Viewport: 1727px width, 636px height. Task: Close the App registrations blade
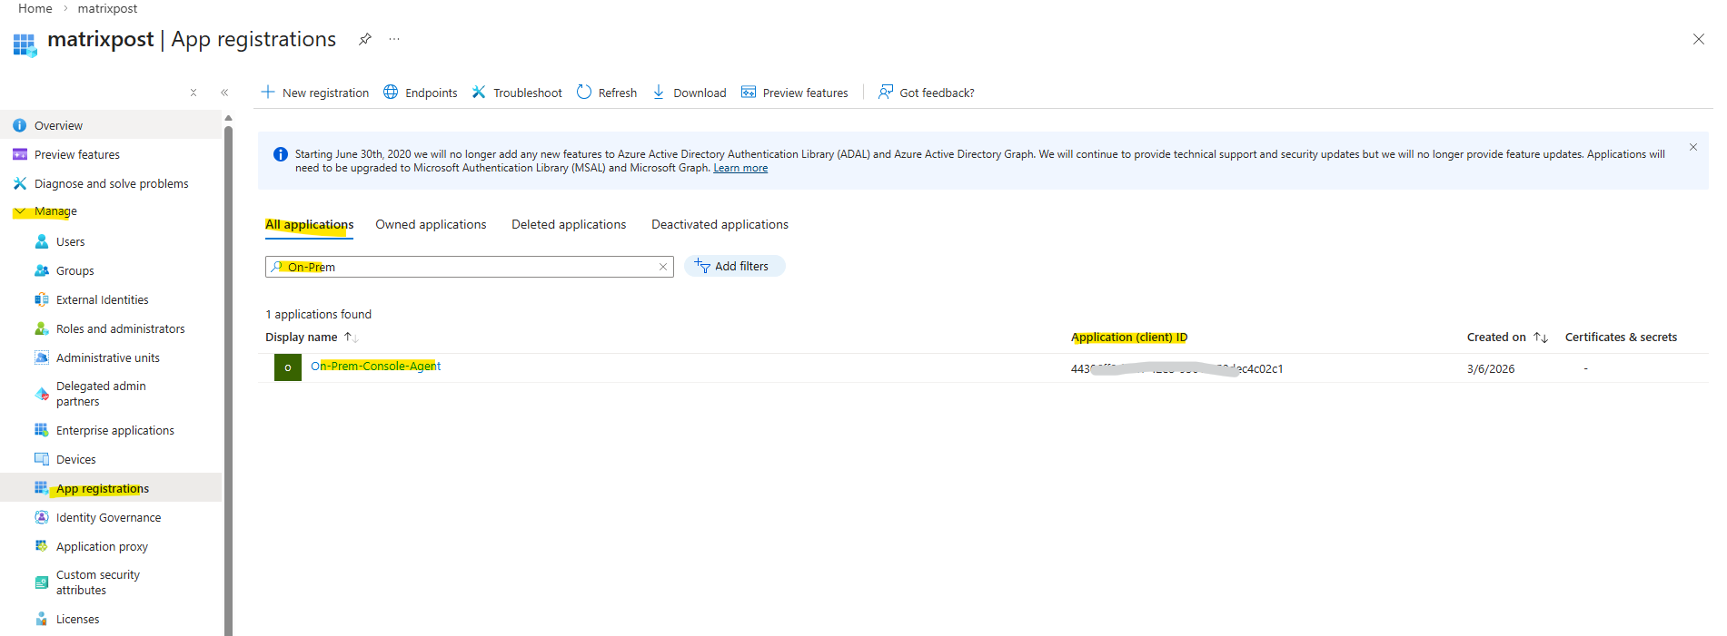click(x=1698, y=39)
